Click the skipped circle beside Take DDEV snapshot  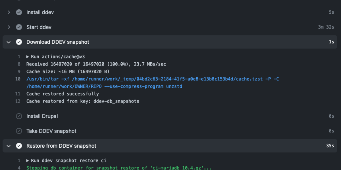pos(19,131)
